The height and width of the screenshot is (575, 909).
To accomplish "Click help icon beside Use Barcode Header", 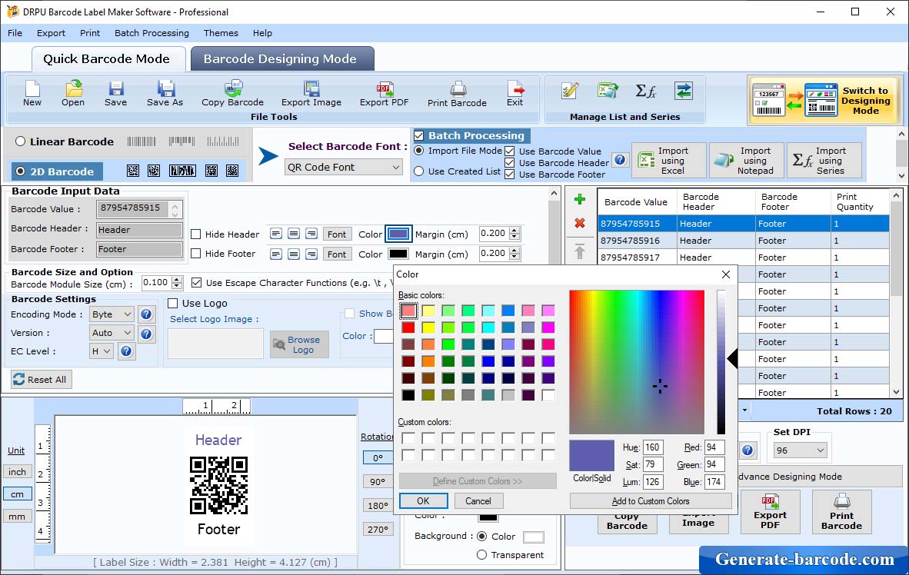I will pyautogui.click(x=621, y=159).
